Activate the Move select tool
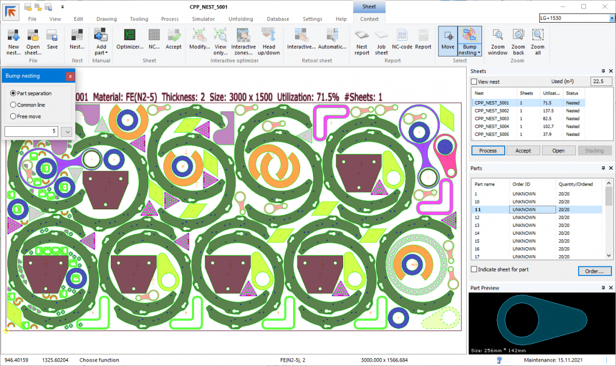Viewport: 616px width, 366px height. point(448,36)
